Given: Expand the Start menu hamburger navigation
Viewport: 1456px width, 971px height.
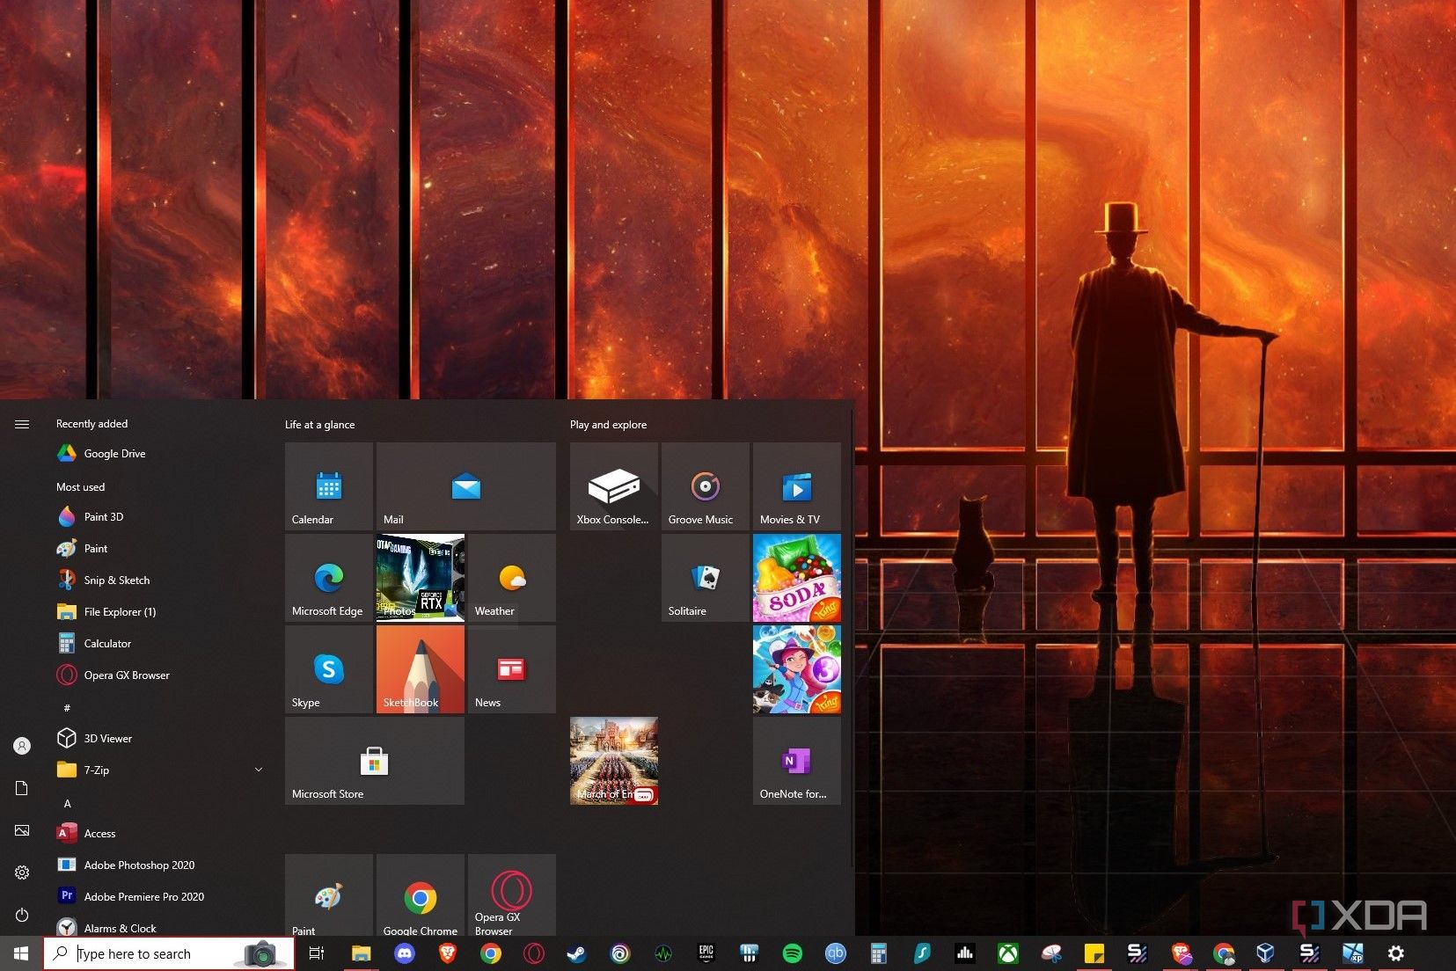Looking at the screenshot, I should point(22,424).
